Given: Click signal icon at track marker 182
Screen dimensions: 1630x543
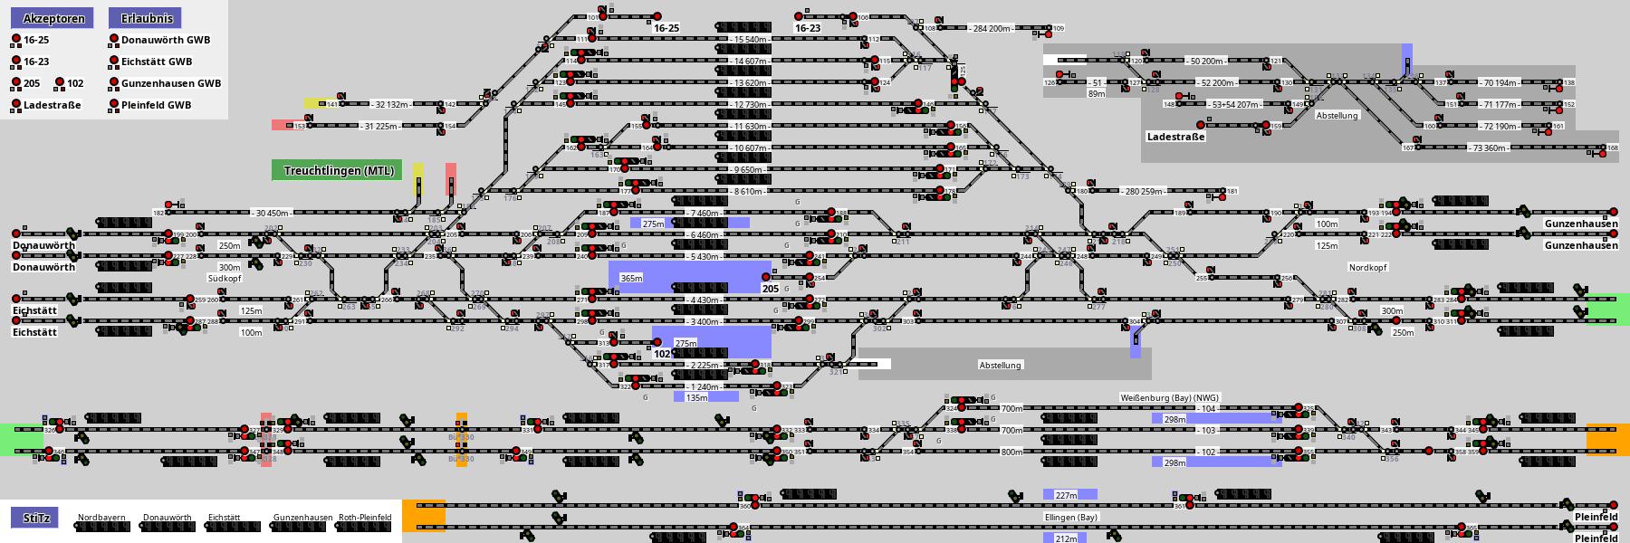Looking at the screenshot, I should click(x=168, y=205).
